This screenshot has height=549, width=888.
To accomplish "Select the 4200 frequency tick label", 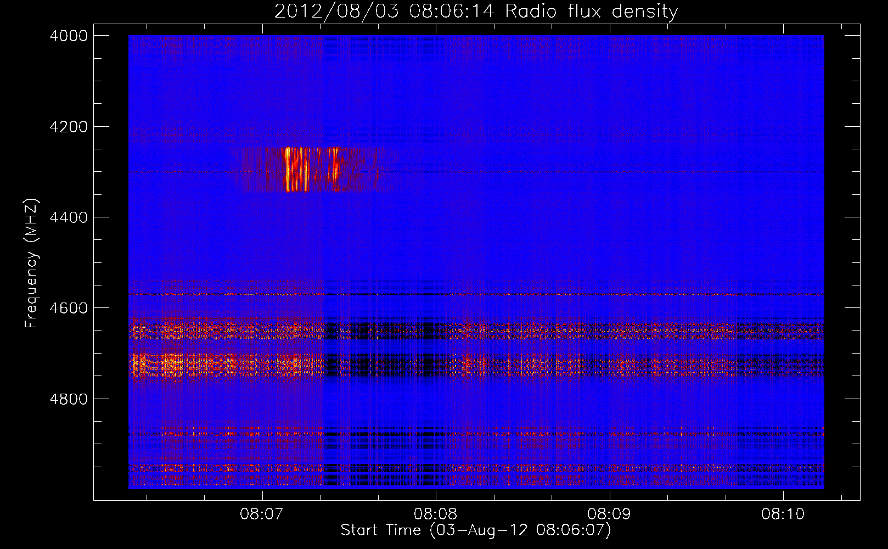I will pyautogui.click(x=69, y=127).
